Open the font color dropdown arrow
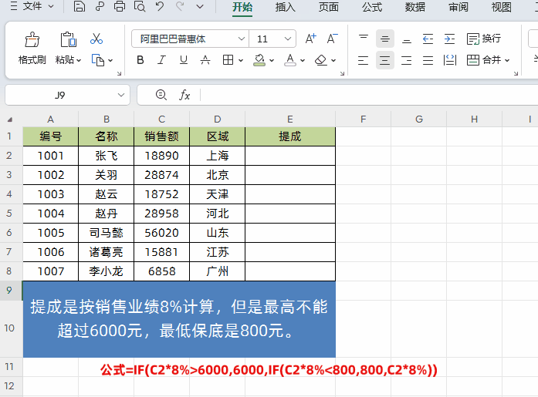The image size is (538, 397). point(303,61)
